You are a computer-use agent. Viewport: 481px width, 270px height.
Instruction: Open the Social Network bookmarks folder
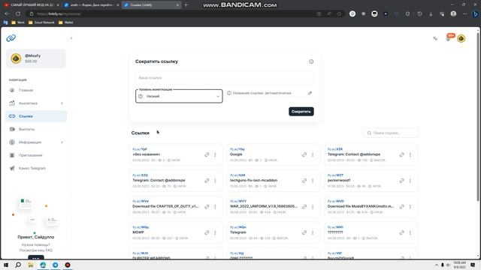click(41, 22)
